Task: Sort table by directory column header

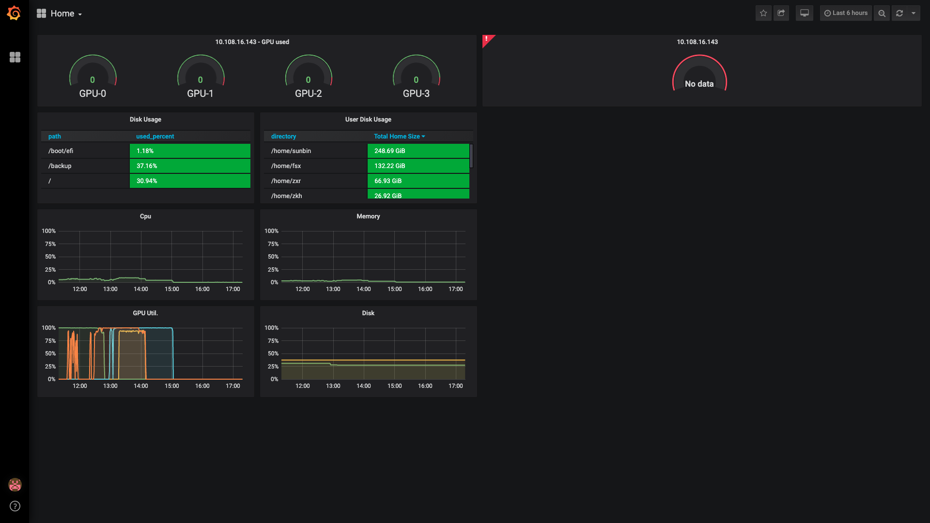Action: [x=283, y=137]
